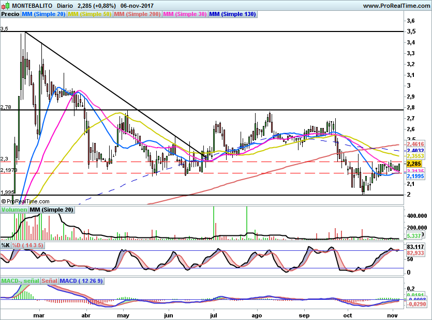Select the Señal line label

49,281
